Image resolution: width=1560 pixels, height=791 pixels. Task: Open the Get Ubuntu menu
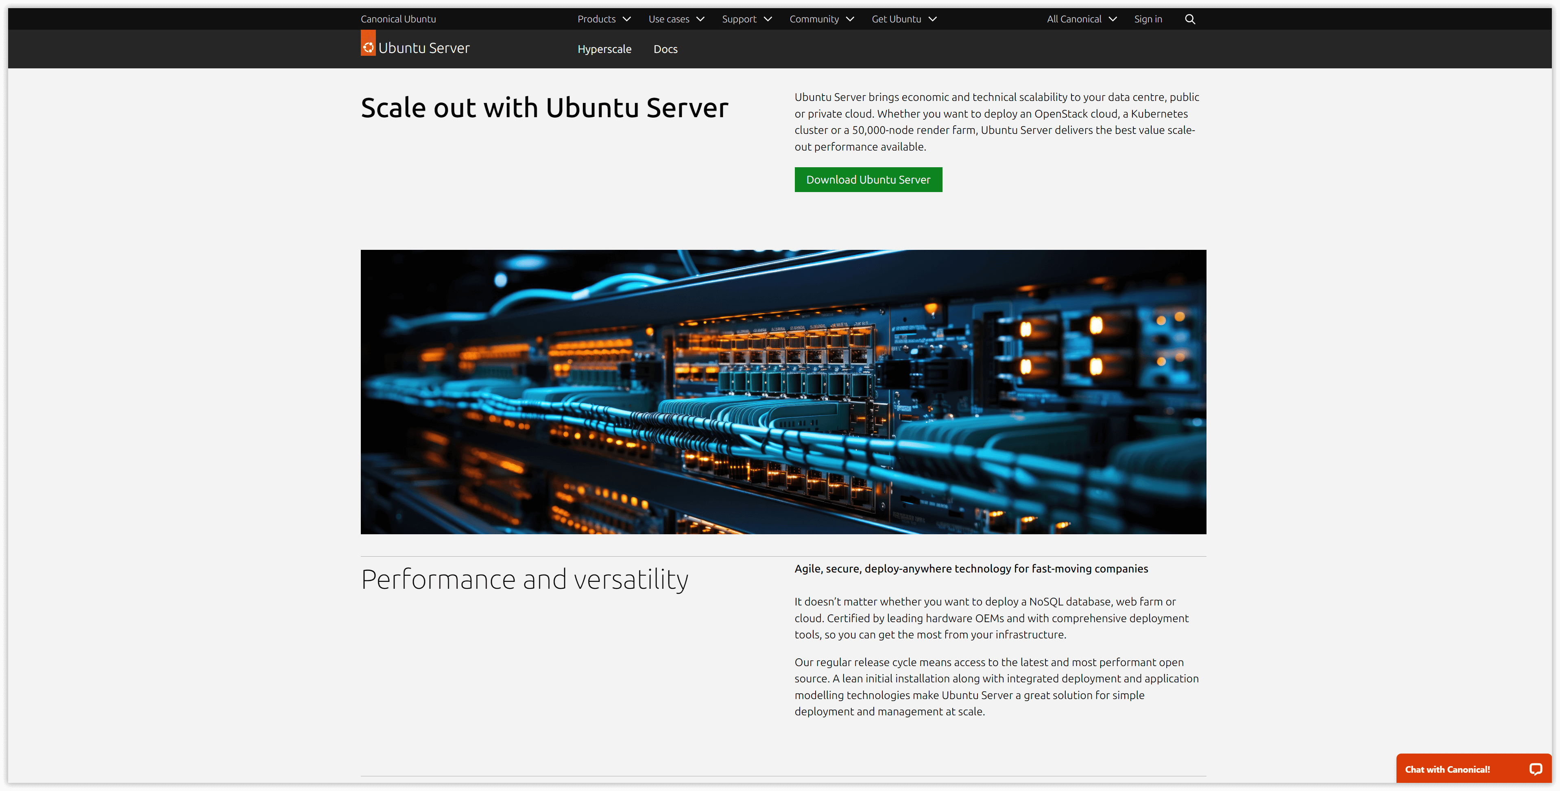[904, 19]
